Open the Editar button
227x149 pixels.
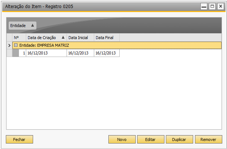(151, 140)
